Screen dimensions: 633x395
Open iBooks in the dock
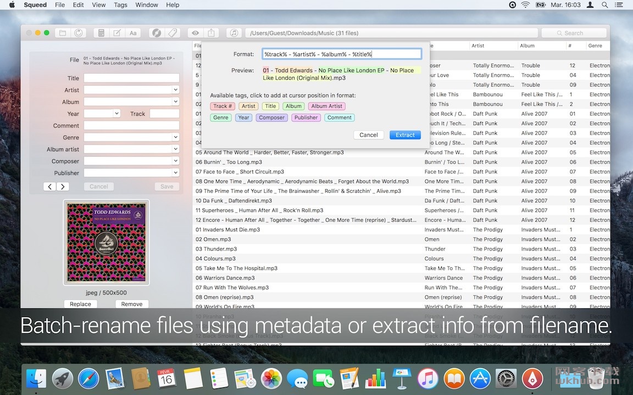pos(454,379)
